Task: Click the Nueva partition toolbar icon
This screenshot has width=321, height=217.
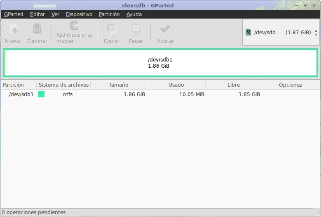Action: point(13,29)
